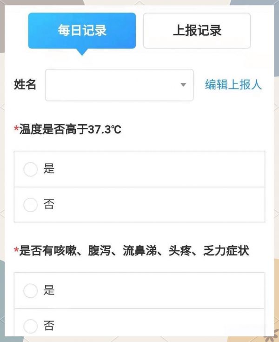
Task: Click the empty area of 是 temperature option row
Action: point(159,169)
